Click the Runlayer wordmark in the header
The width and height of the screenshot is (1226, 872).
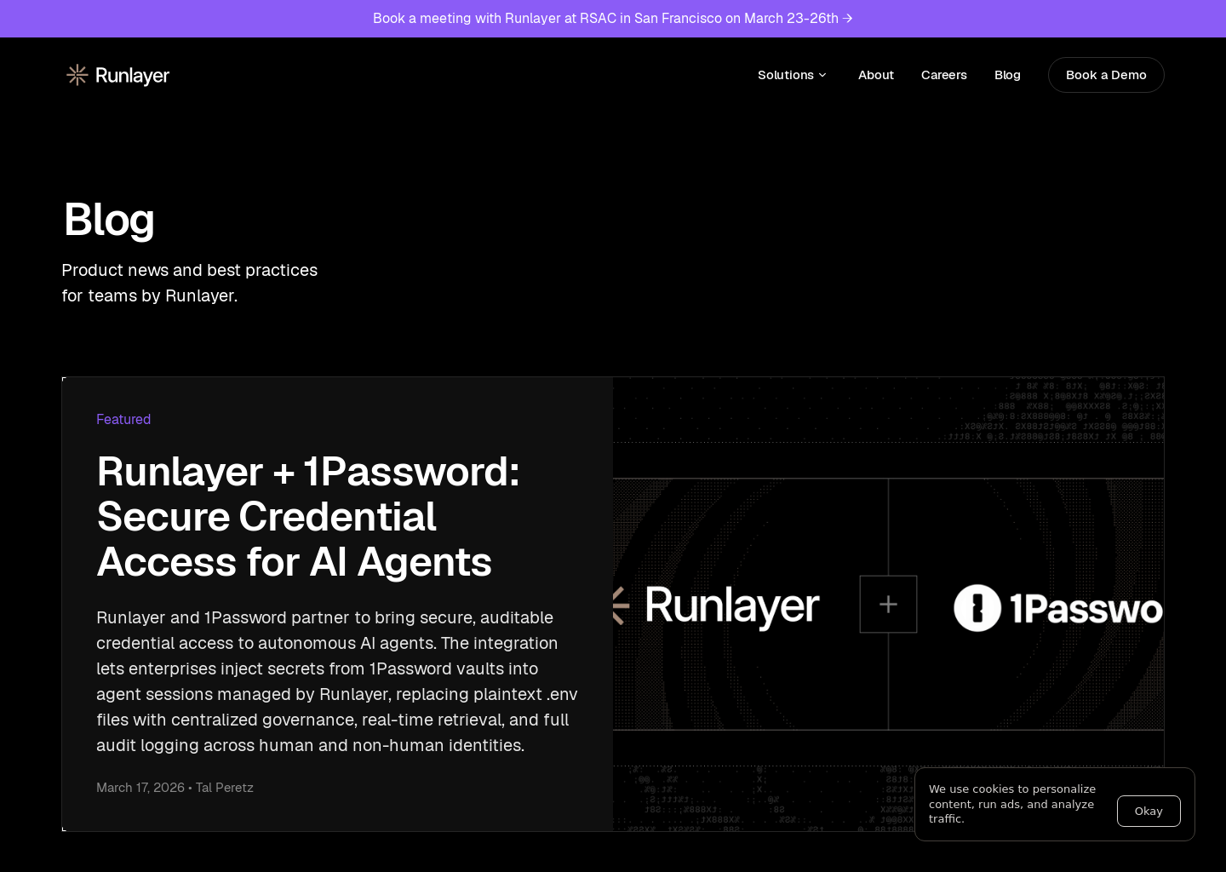coord(132,76)
